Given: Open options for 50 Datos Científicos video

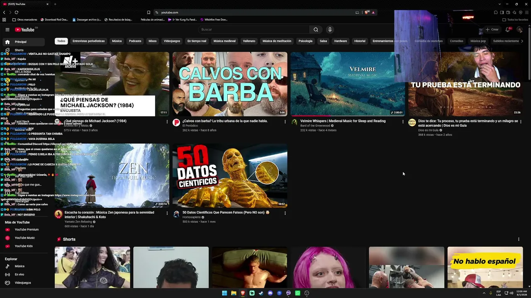Looking at the screenshot, I should (285, 213).
